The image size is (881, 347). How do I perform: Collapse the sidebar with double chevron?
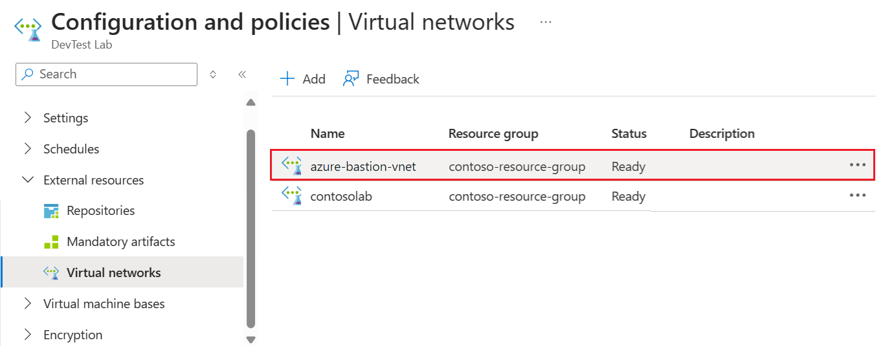(242, 74)
